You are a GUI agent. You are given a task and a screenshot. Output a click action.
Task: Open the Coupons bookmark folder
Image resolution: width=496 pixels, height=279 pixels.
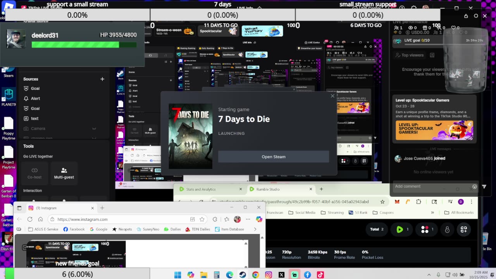click(383, 212)
